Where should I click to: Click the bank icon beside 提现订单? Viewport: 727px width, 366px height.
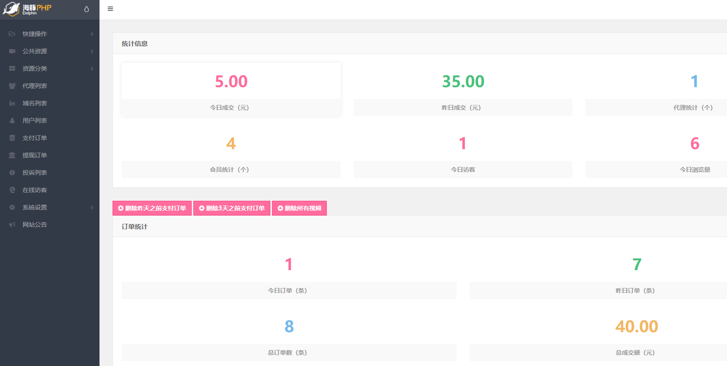(x=12, y=155)
